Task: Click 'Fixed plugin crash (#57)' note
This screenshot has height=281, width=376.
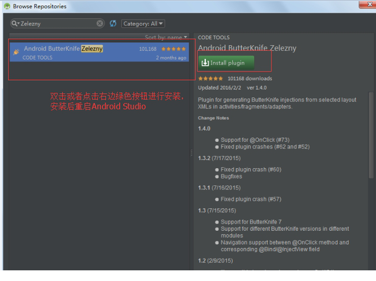Action: (x=251, y=199)
